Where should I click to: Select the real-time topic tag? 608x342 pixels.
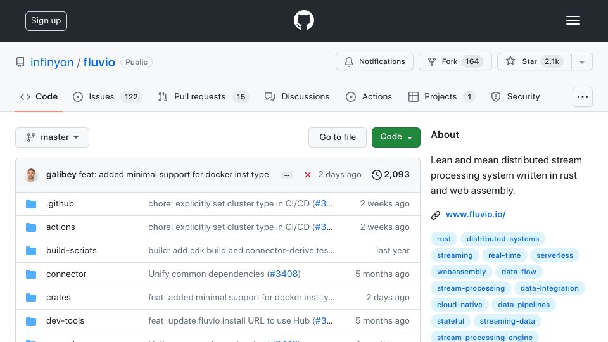(505, 255)
